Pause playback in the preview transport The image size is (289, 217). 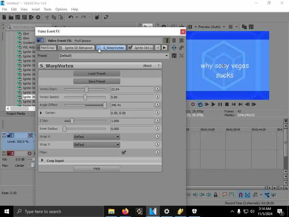(220, 105)
